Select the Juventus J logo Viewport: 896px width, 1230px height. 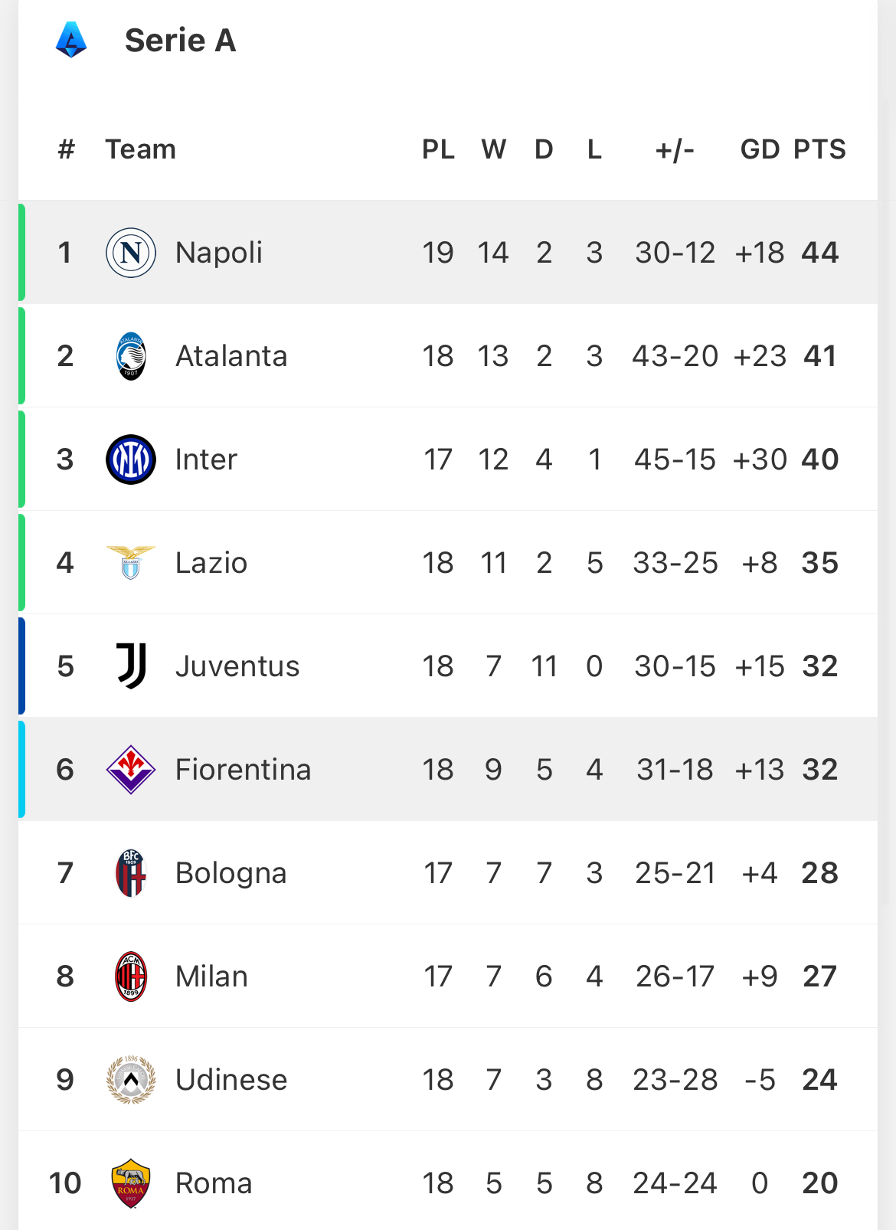pos(131,666)
